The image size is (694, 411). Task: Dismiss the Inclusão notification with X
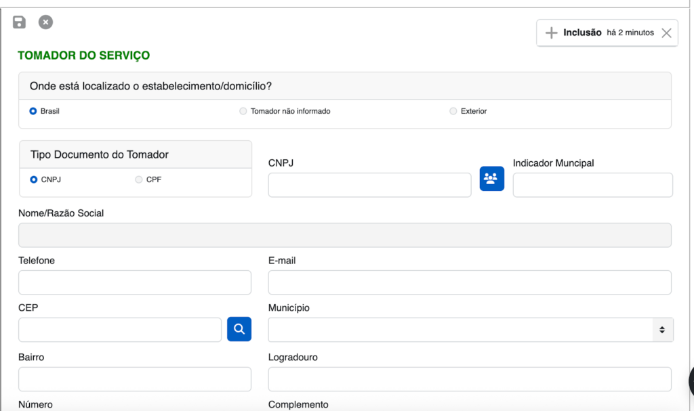(666, 33)
